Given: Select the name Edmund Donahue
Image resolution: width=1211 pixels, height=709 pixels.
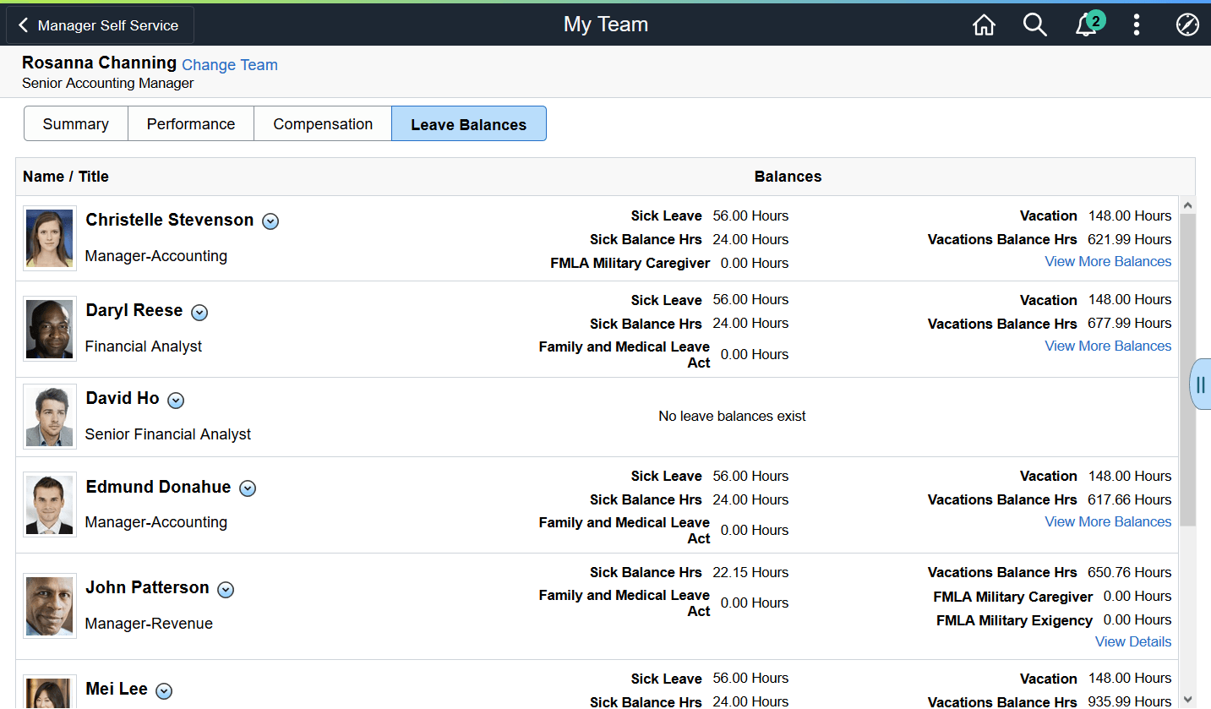Looking at the screenshot, I should click(158, 487).
